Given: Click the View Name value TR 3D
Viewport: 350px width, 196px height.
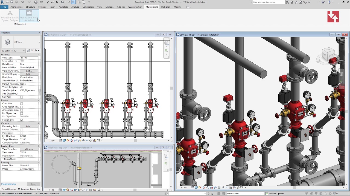Looking at the screenshot, I should pyautogui.click(x=29, y=152).
